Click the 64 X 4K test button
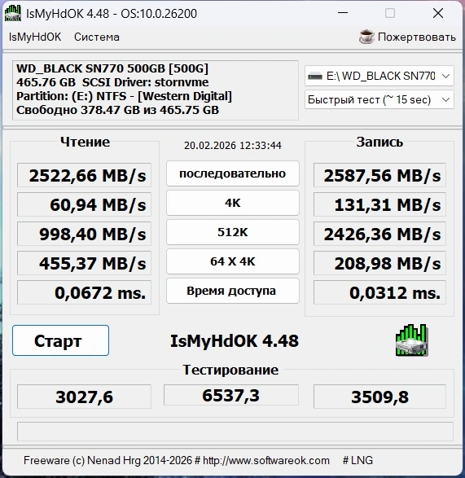This screenshot has height=478, width=465. pos(233,261)
